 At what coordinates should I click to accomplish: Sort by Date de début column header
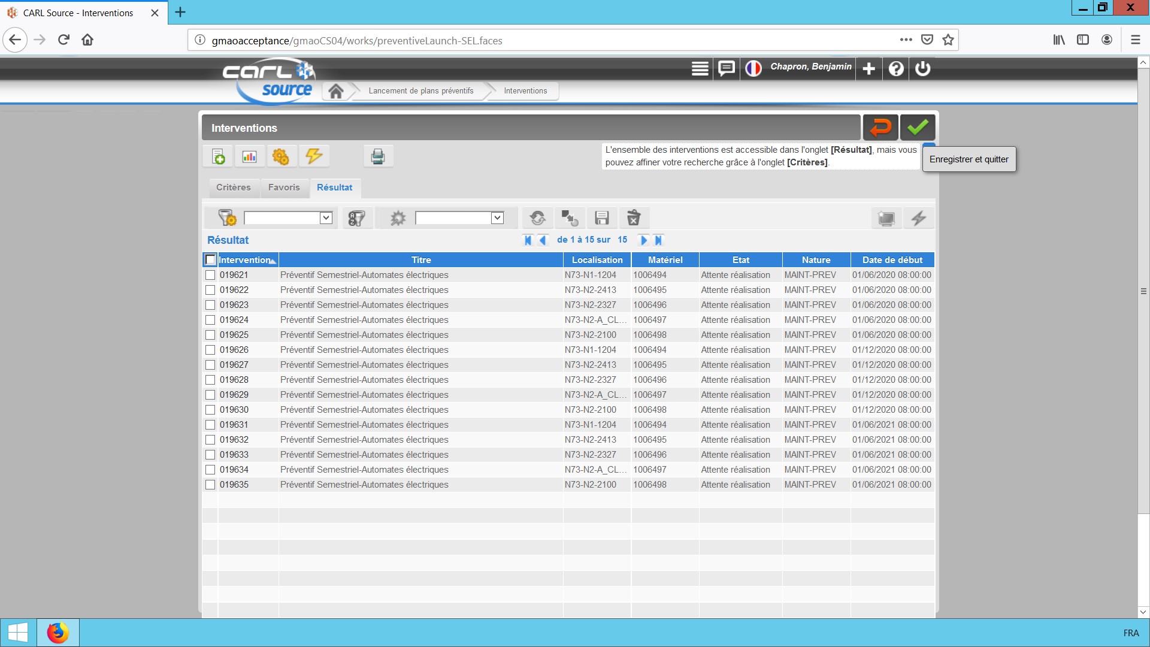(892, 260)
